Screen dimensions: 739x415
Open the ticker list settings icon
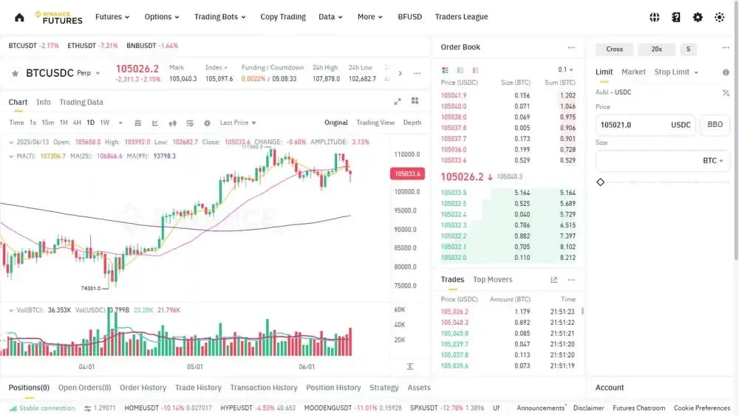point(88,408)
